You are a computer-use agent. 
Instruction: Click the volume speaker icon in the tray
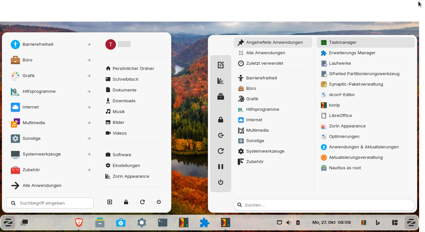288,223
